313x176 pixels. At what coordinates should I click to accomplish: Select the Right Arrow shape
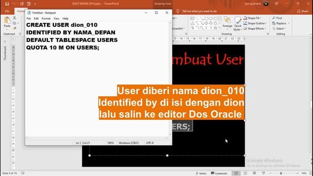[x=206, y=23]
